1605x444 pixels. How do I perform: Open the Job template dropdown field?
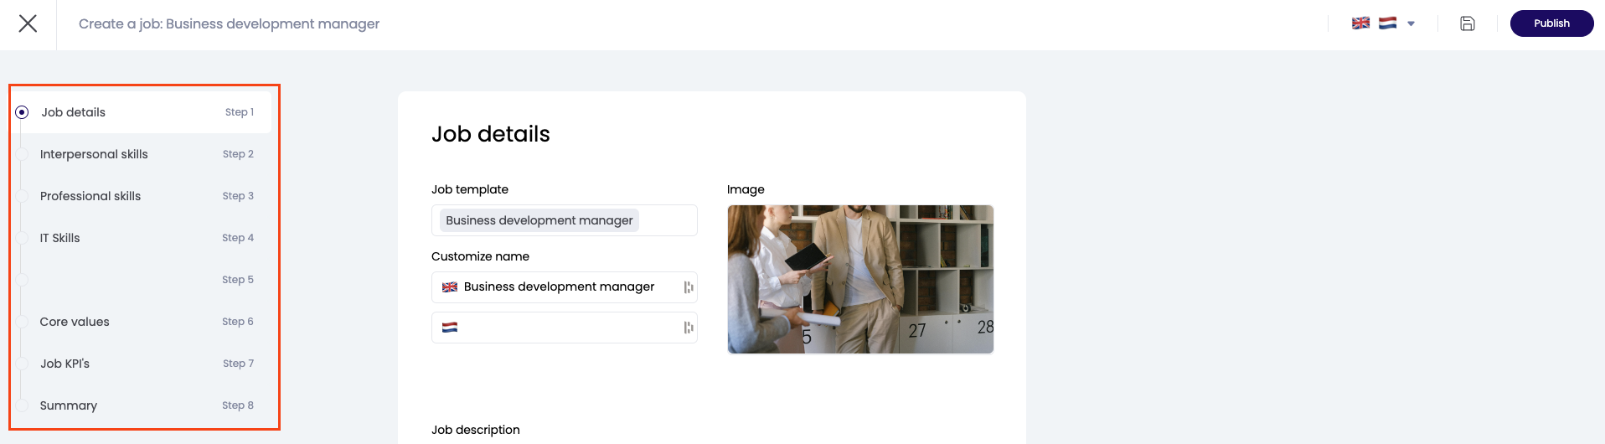point(564,220)
